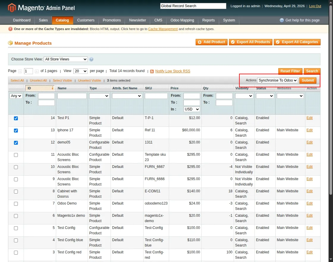Open the Dashboard menu

[22, 20]
